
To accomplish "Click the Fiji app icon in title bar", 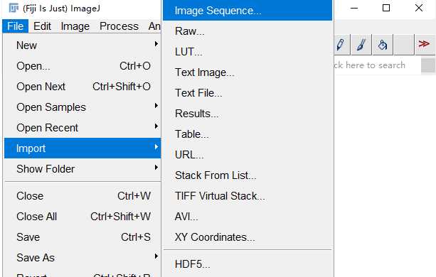I will 14,9.
